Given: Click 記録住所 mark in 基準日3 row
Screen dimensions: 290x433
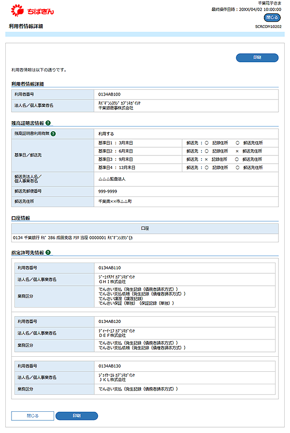Looking at the screenshot, I should coord(206,159).
